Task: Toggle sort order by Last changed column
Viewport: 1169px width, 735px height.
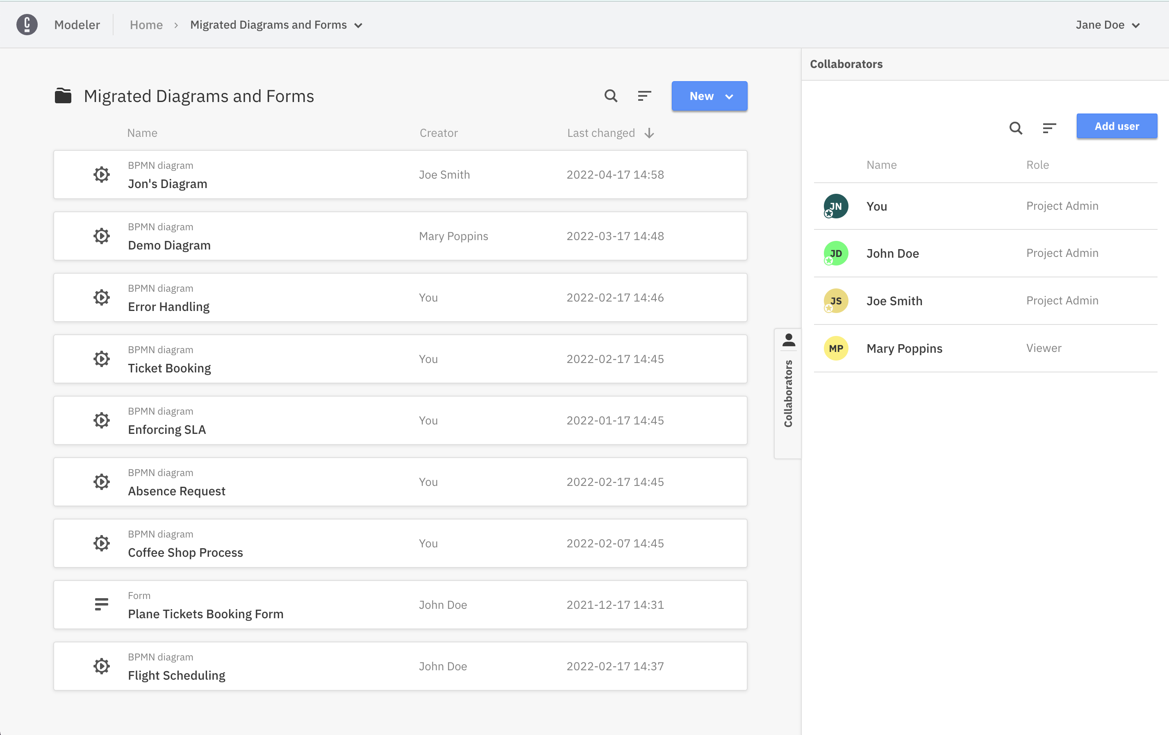Action: pyautogui.click(x=649, y=133)
